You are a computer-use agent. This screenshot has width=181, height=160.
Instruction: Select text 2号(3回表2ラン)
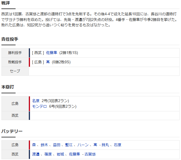click(x=55, y=101)
